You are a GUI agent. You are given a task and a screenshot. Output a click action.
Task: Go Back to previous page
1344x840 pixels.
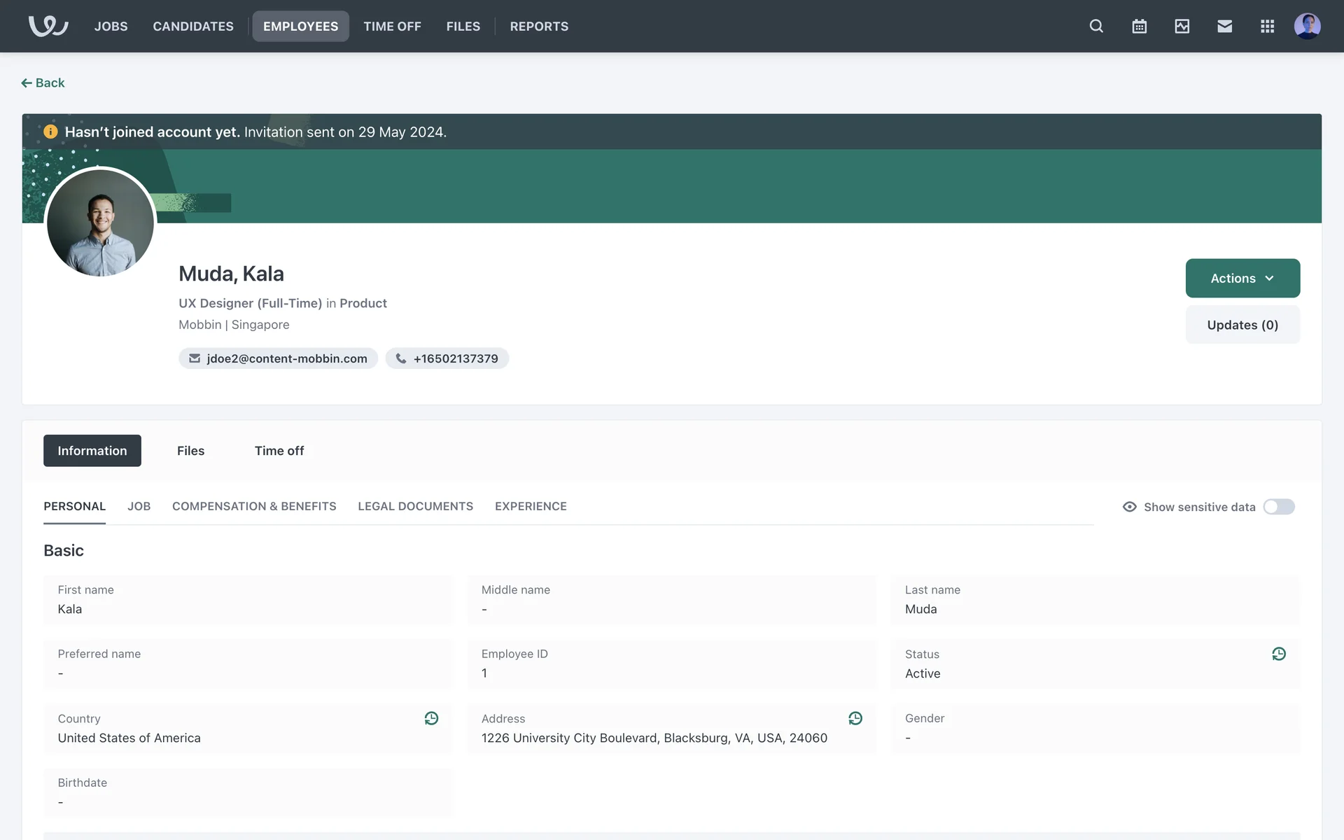click(43, 83)
